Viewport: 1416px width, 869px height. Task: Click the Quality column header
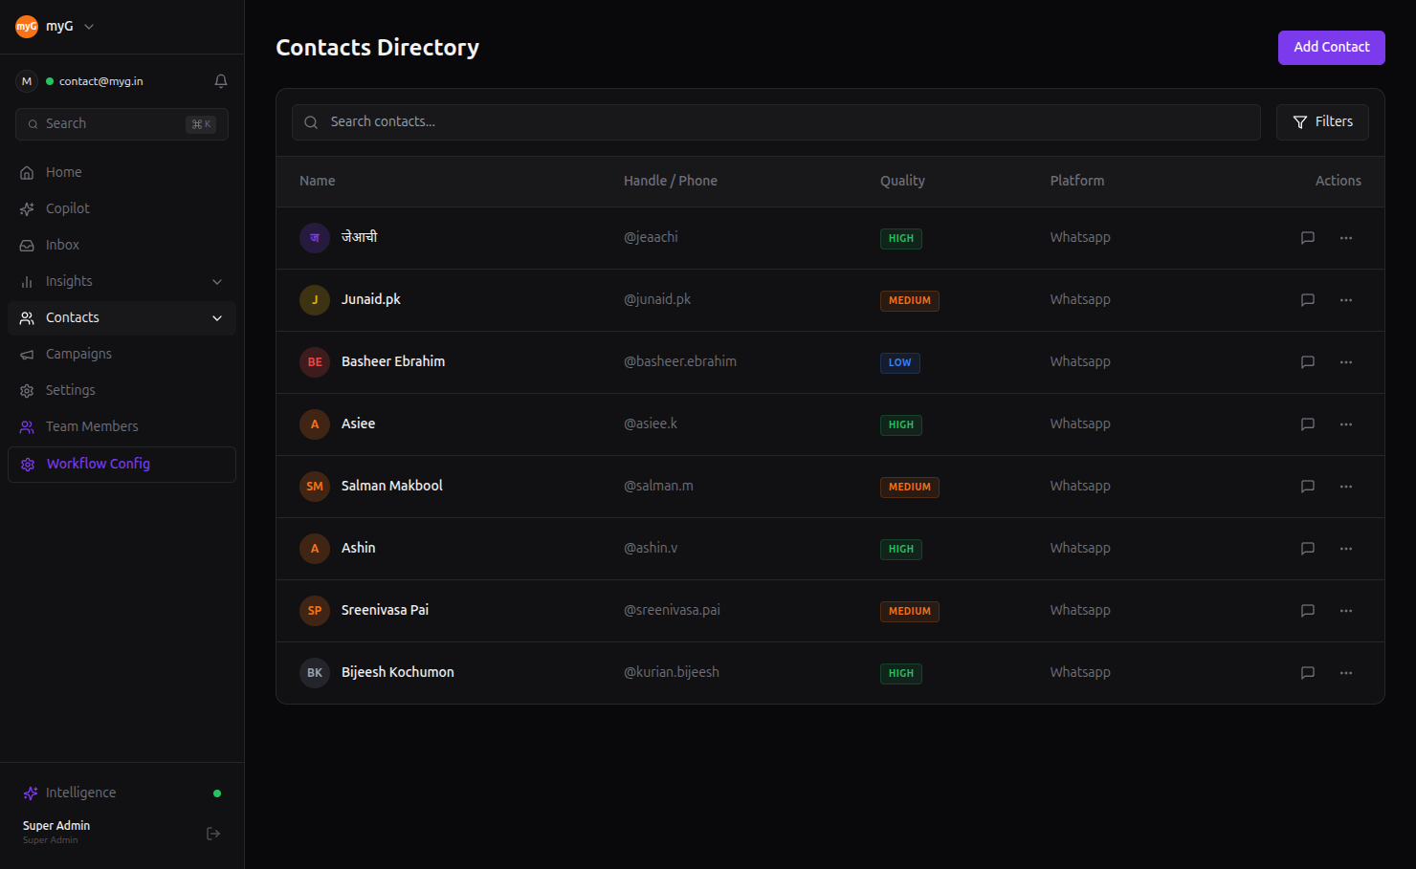(x=902, y=181)
